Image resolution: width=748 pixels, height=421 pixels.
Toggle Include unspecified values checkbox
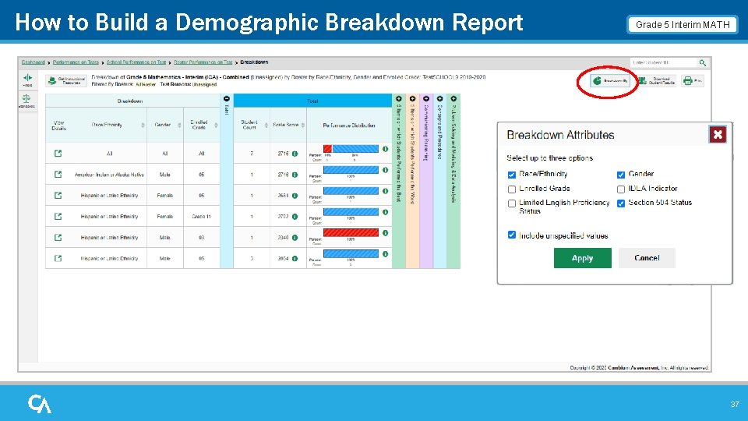pos(511,235)
